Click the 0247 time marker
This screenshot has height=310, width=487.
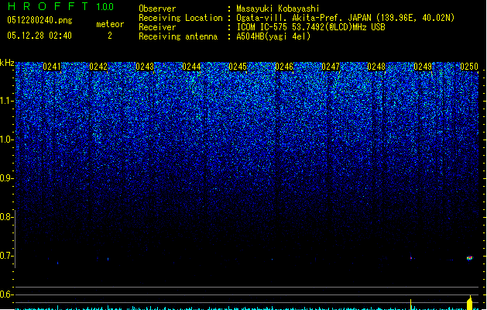tap(331, 67)
